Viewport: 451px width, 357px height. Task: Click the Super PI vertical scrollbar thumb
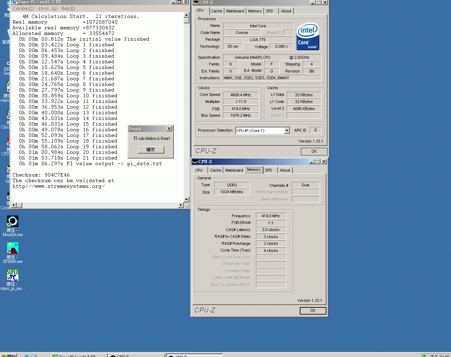[x=187, y=20]
